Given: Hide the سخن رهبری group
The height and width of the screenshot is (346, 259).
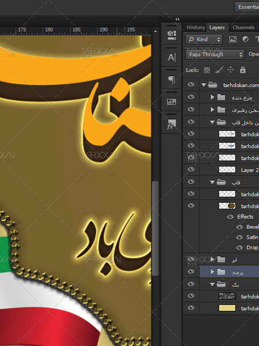Looking at the screenshot, I should [x=191, y=109].
